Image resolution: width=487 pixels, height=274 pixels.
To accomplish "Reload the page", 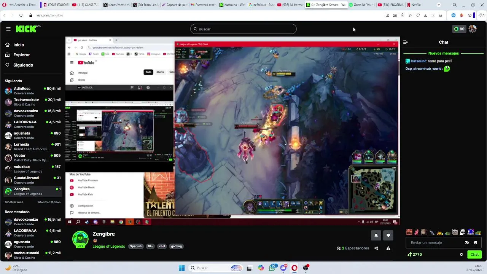I will pyautogui.click(x=21, y=15).
